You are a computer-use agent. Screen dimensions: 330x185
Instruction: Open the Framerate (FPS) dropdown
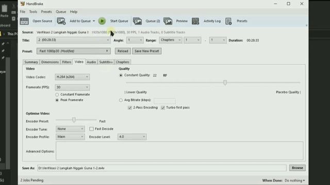(72, 87)
